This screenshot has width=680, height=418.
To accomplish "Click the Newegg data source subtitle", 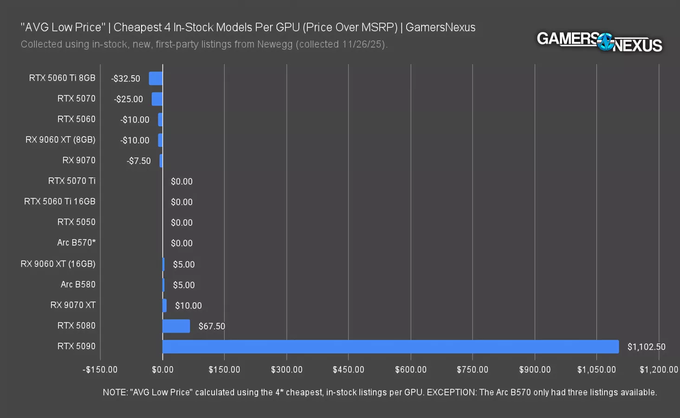I will click(204, 44).
